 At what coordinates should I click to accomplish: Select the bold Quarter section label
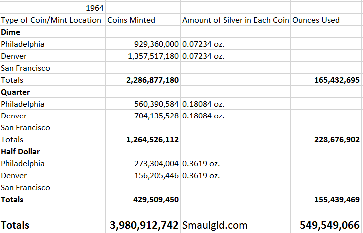(x=15, y=92)
